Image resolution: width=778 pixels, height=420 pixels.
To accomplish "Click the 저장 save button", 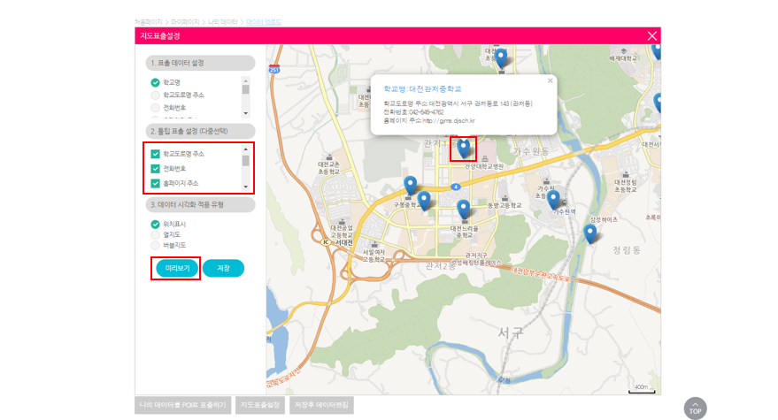I will [x=223, y=268].
